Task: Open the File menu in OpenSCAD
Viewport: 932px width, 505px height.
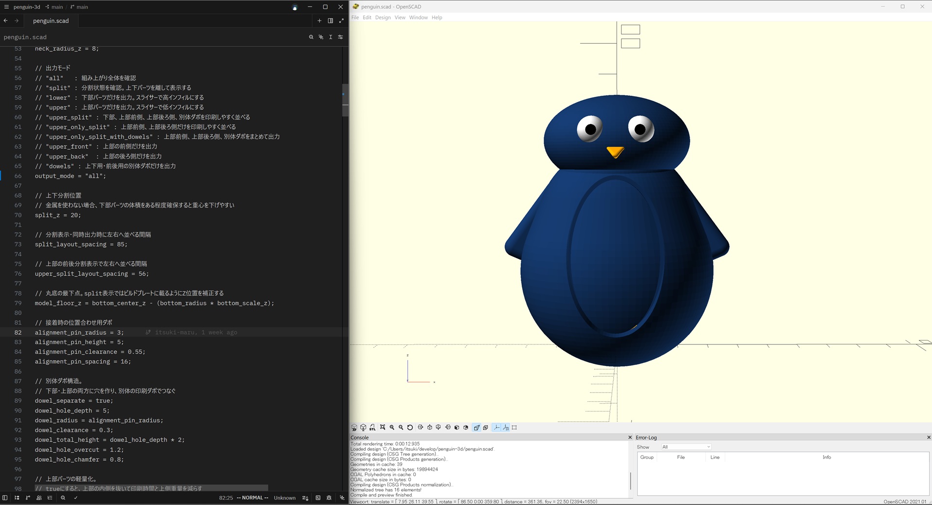Action: click(x=355, y=18)
